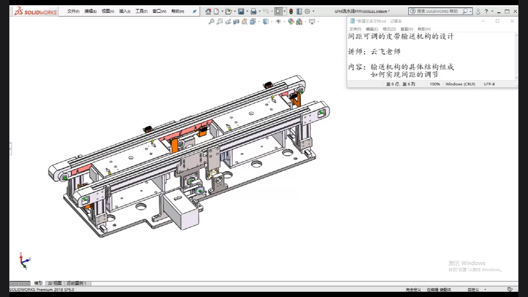Image resolution: width=528 pixels, height=297 pixels.
Task: Open Notepad's 帮助(H) menu
Action: coord(424,29)
